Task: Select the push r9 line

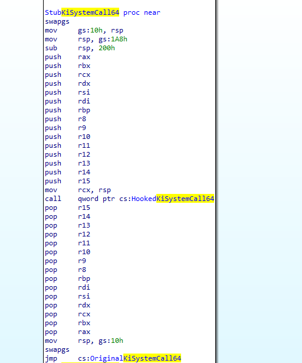Action: (x=65, y=128)
